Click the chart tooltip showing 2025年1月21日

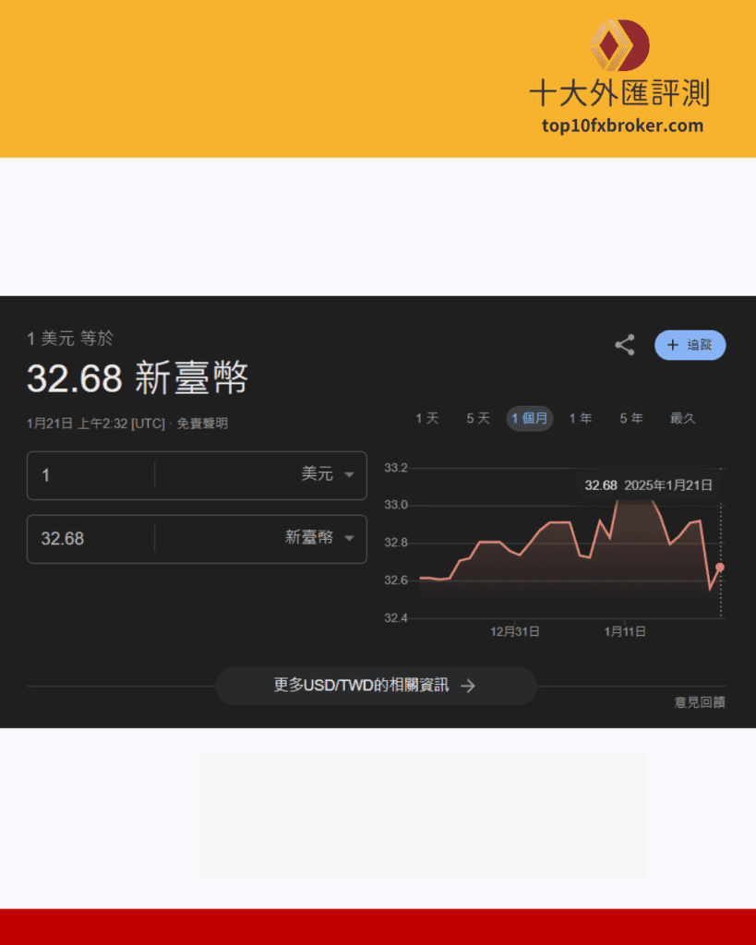(x=648, y=485)
